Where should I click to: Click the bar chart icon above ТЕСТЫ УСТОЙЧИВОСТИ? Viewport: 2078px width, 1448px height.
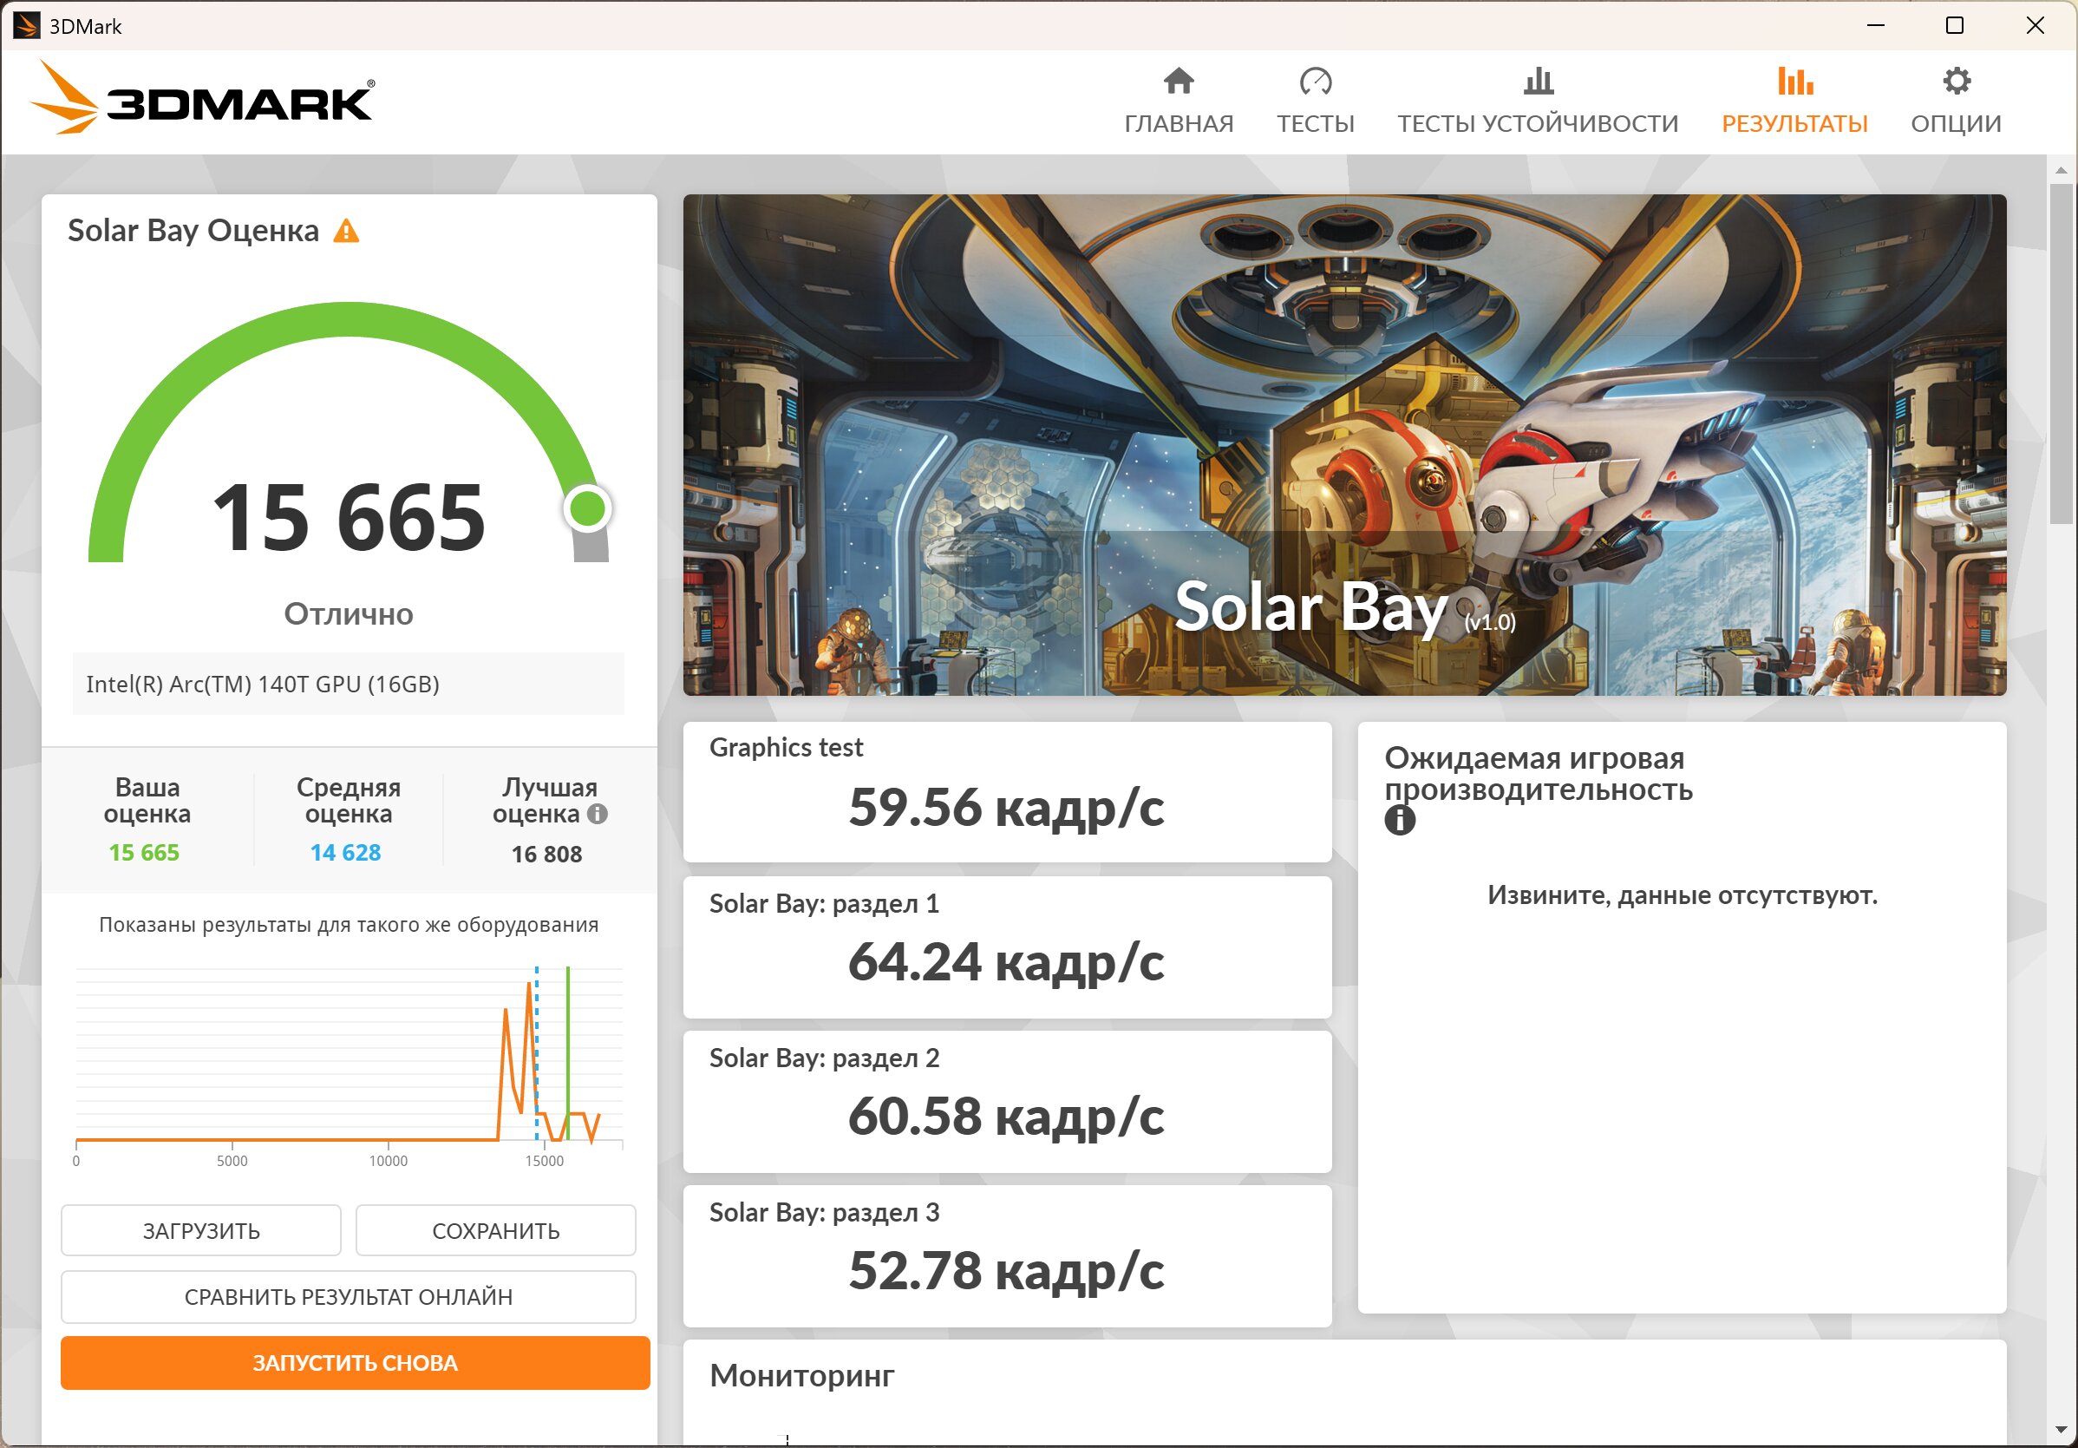[1538, 82]
